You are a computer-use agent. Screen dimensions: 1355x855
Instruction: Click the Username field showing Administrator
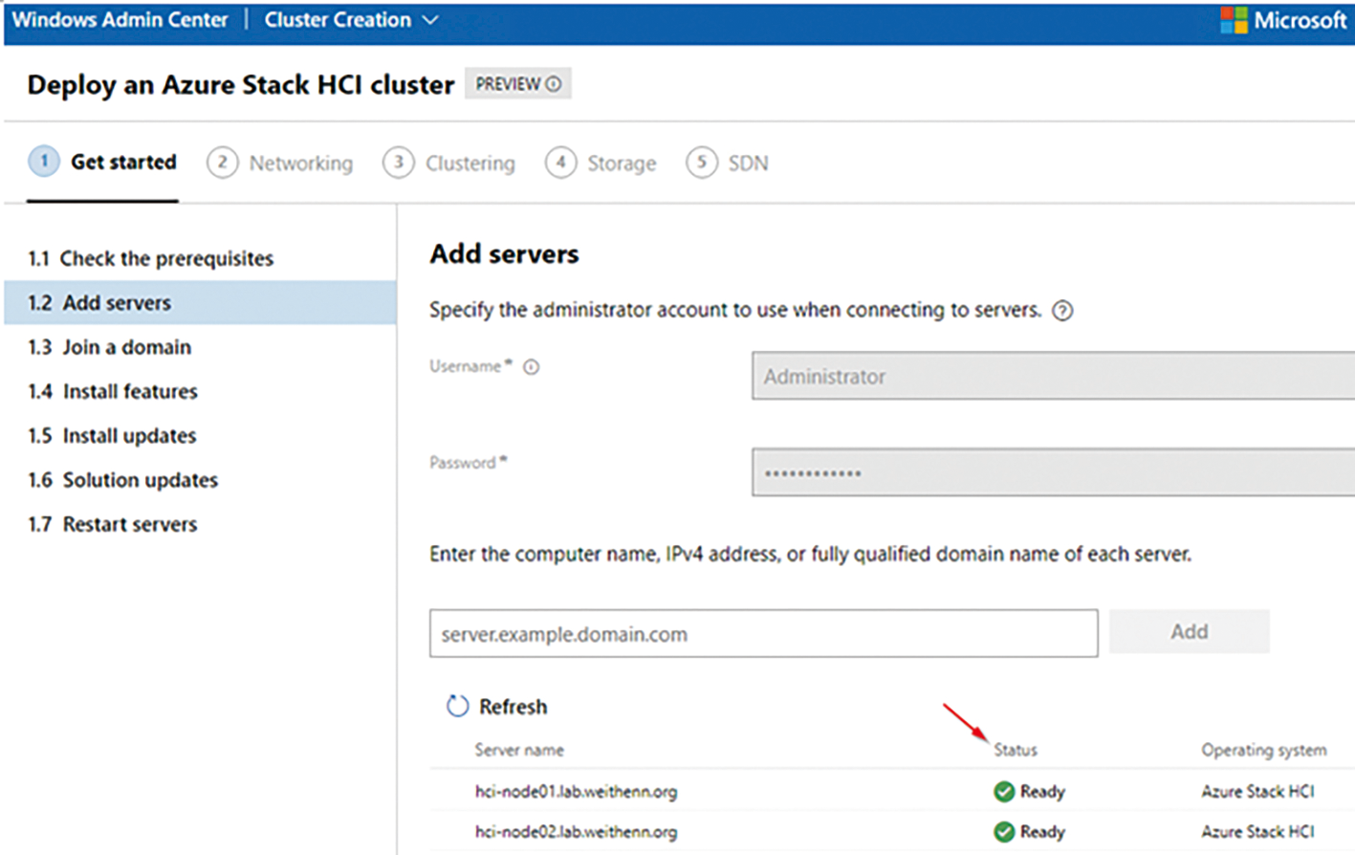pos(1053,376)
